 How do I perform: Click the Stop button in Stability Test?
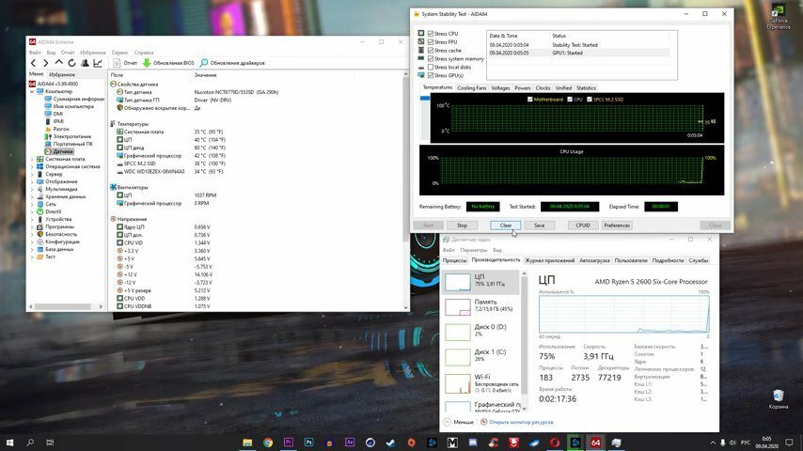click(x=462, y=225)
